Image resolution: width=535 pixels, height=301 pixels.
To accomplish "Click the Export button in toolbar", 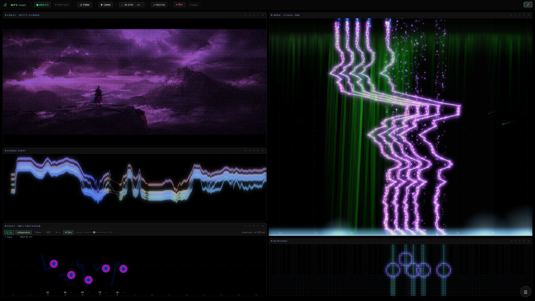I will pyautogui.click(x=194, y=5).
